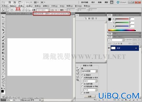Select the Horizontal Type tool
Viewport: 142px width, 102px height.
click(3, 66)
